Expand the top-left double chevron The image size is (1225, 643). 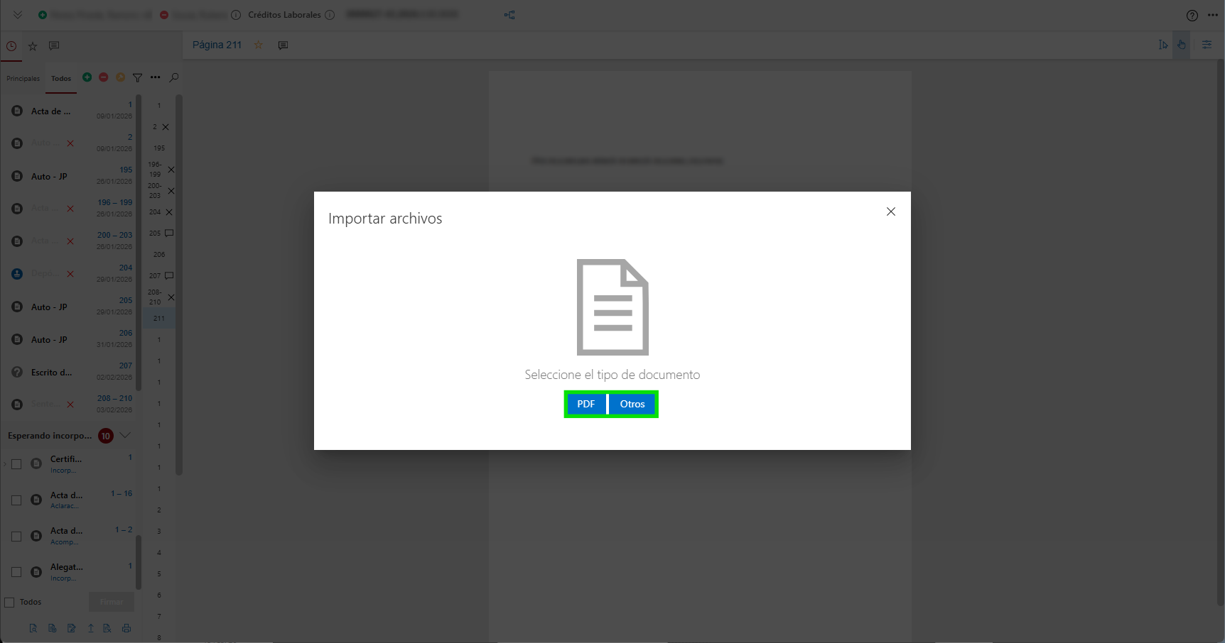pyautogui.click(x=18, y=15)
